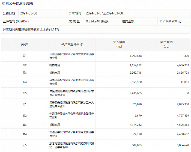Screen dimensions: 191x152
Task: Select 机构专用 in the 卖3 row
Action: pos(55,125)
